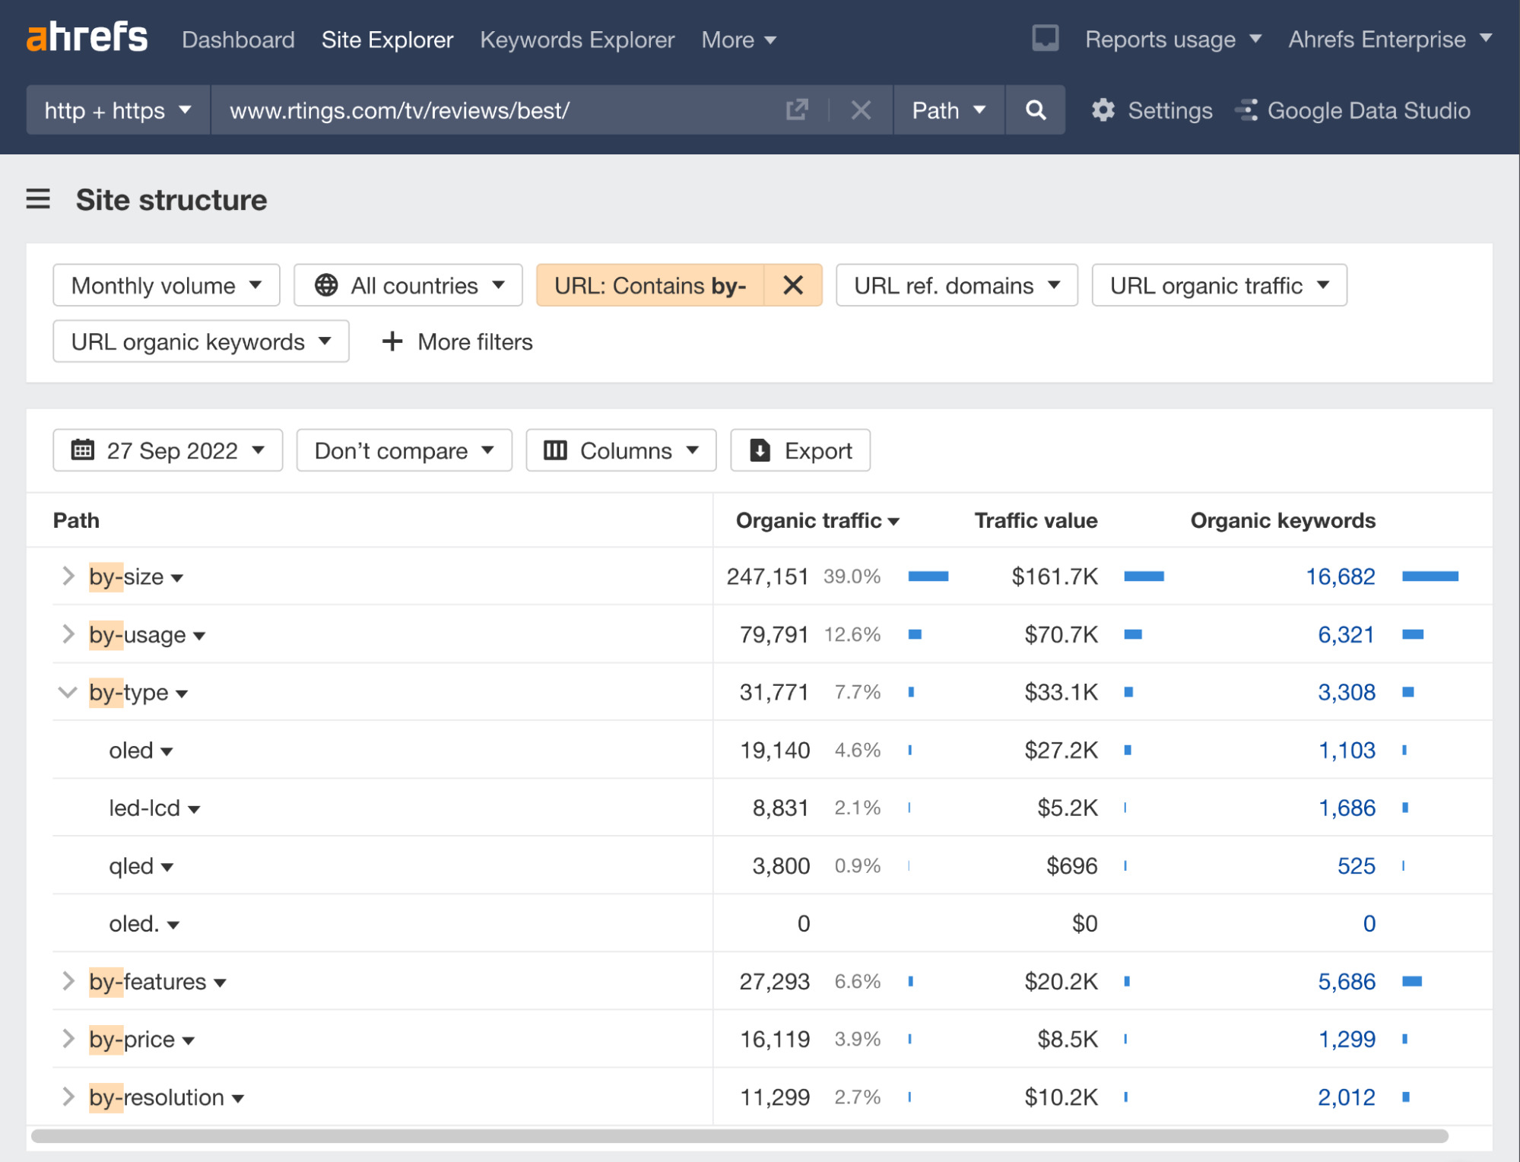Image resolution: width=1520 pixels, height=1162 pixels.
Task: Clear the URL input field
Action: pyautogui.click(x=861, y=110)
